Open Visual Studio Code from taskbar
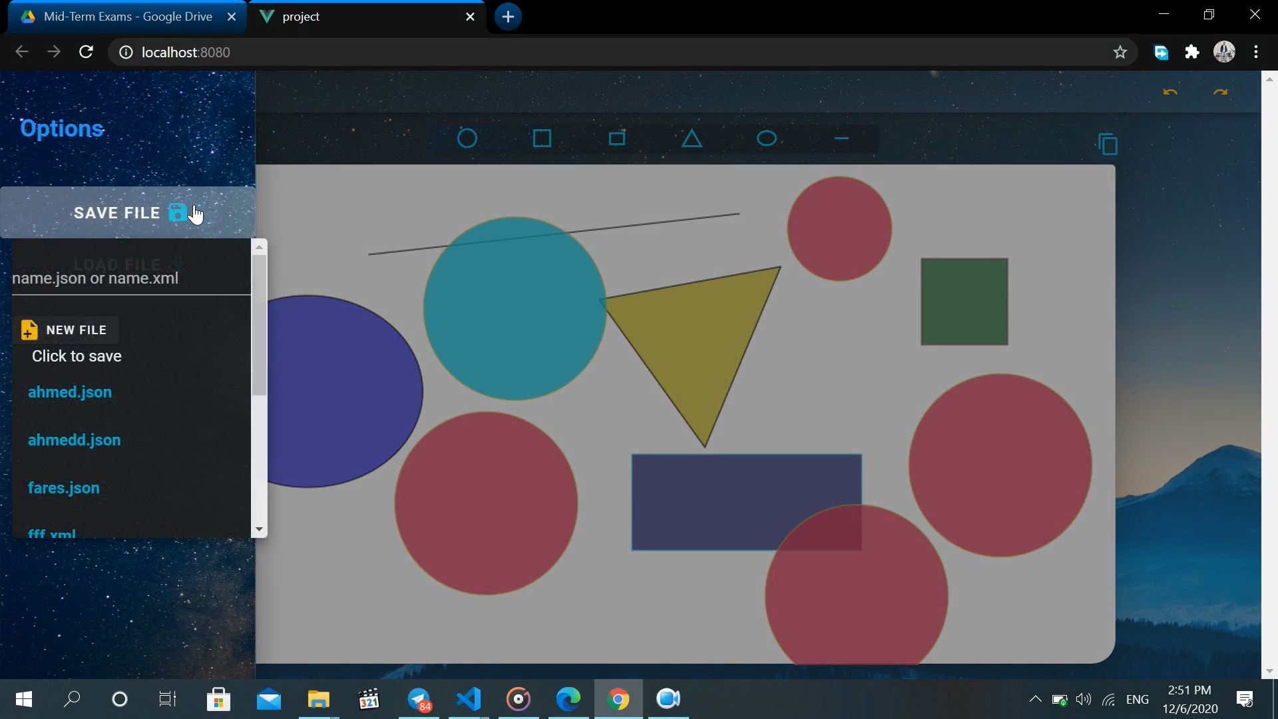This screenshot has width=1278, height=719. click(469, 699)
